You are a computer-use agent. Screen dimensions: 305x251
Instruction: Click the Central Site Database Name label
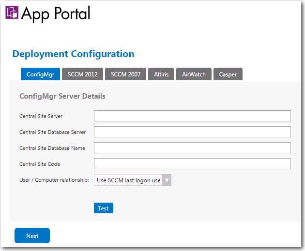tap(52, 148)
